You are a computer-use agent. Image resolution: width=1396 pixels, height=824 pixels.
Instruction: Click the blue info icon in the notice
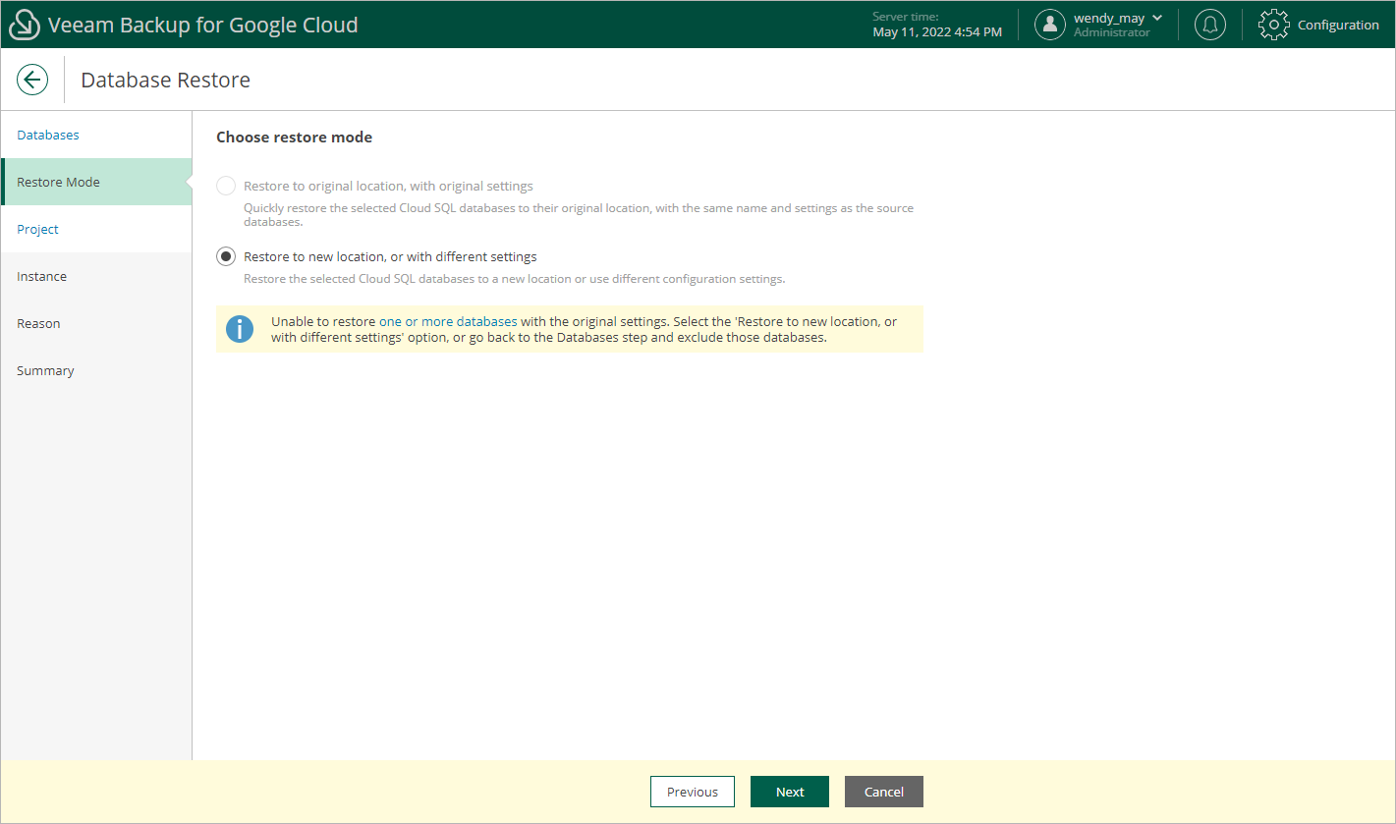point(240,329)
